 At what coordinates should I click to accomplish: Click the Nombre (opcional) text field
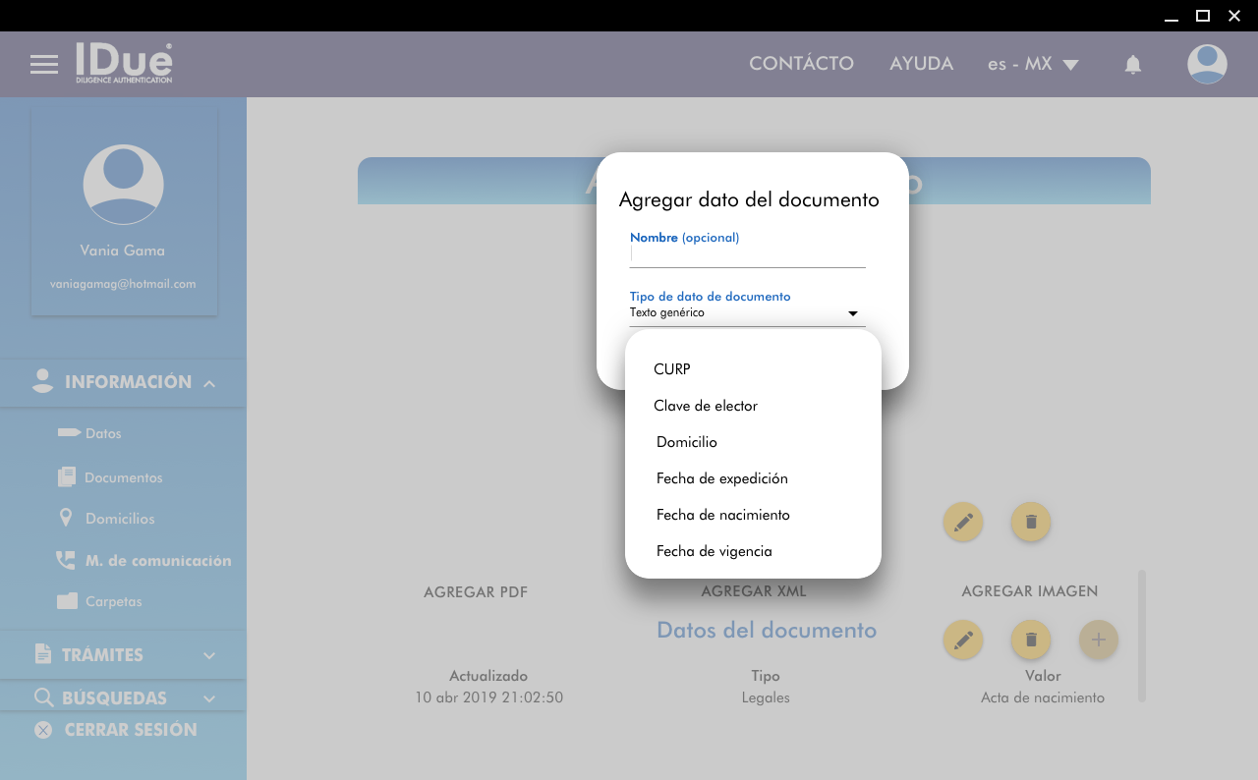pyautogui.click(x=747, y=255)
